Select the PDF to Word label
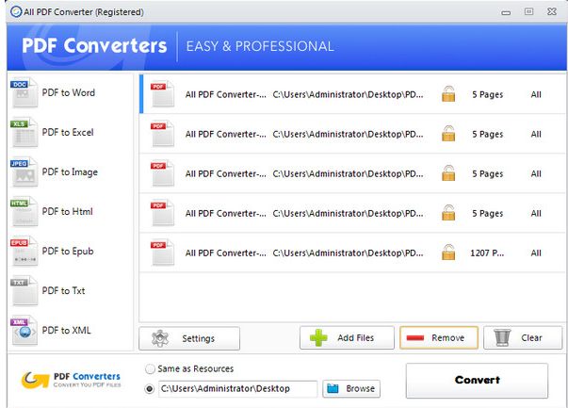Viewport: 568px width, 408px height. pos(69,92)
